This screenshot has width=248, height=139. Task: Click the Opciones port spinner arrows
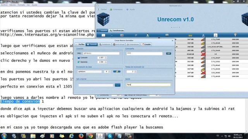pyautogui.click(x=106, y=62)
